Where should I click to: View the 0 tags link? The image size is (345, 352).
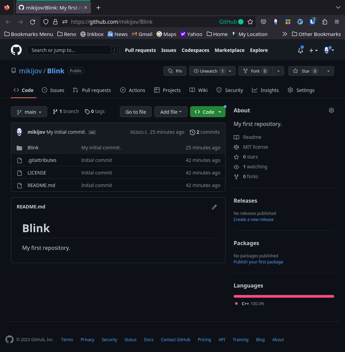click(x=94, y=112)
